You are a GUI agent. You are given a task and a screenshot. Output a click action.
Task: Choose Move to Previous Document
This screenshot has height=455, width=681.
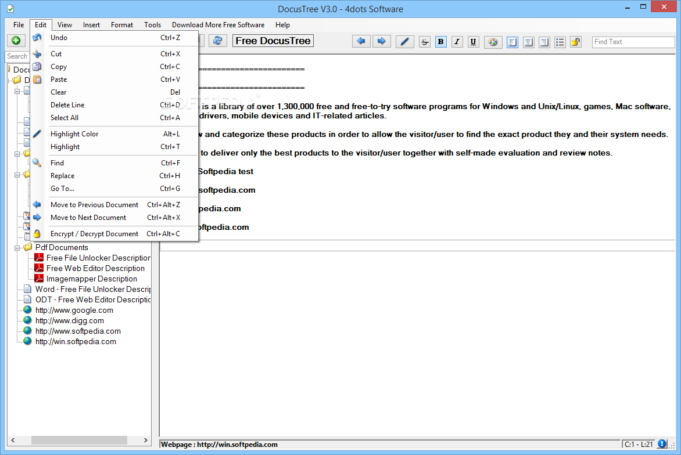pos(114,205)
